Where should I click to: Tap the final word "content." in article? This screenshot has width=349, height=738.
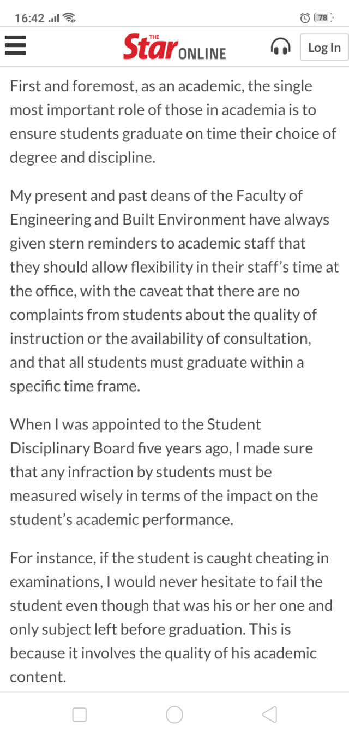[38, 677]
